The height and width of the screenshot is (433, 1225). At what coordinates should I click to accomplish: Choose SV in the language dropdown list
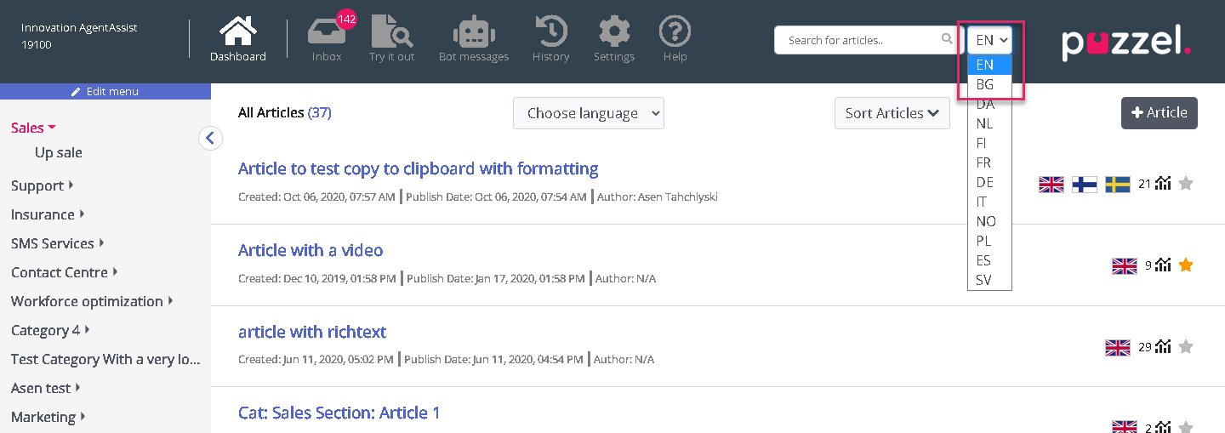tap(984, 280)
